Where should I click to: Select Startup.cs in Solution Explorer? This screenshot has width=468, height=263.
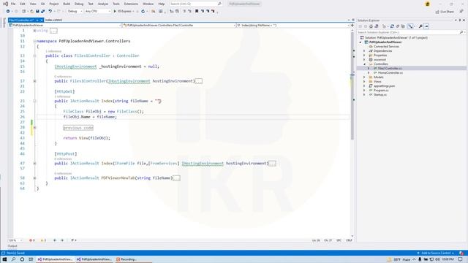pyautogui.click(x=378, y=94)
